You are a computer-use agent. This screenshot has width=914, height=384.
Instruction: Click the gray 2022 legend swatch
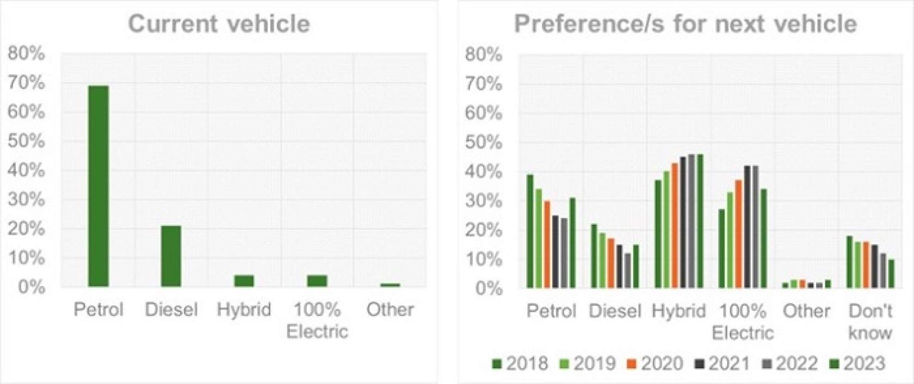766,364
